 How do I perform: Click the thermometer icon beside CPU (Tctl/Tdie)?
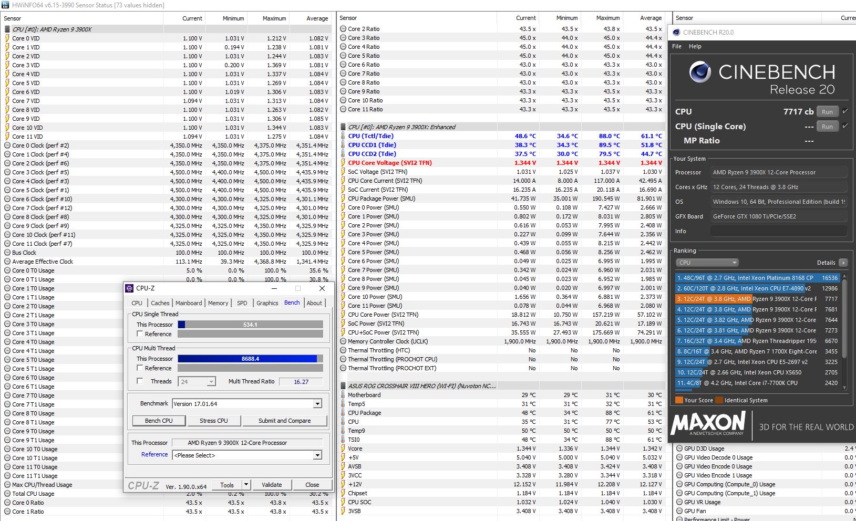[343, 136]
